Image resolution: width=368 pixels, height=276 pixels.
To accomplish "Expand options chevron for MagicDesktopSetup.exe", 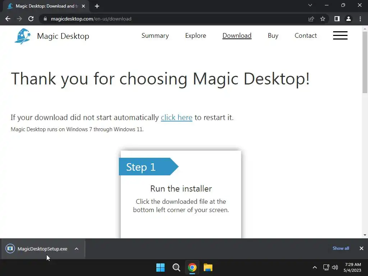I will point(77,249).
